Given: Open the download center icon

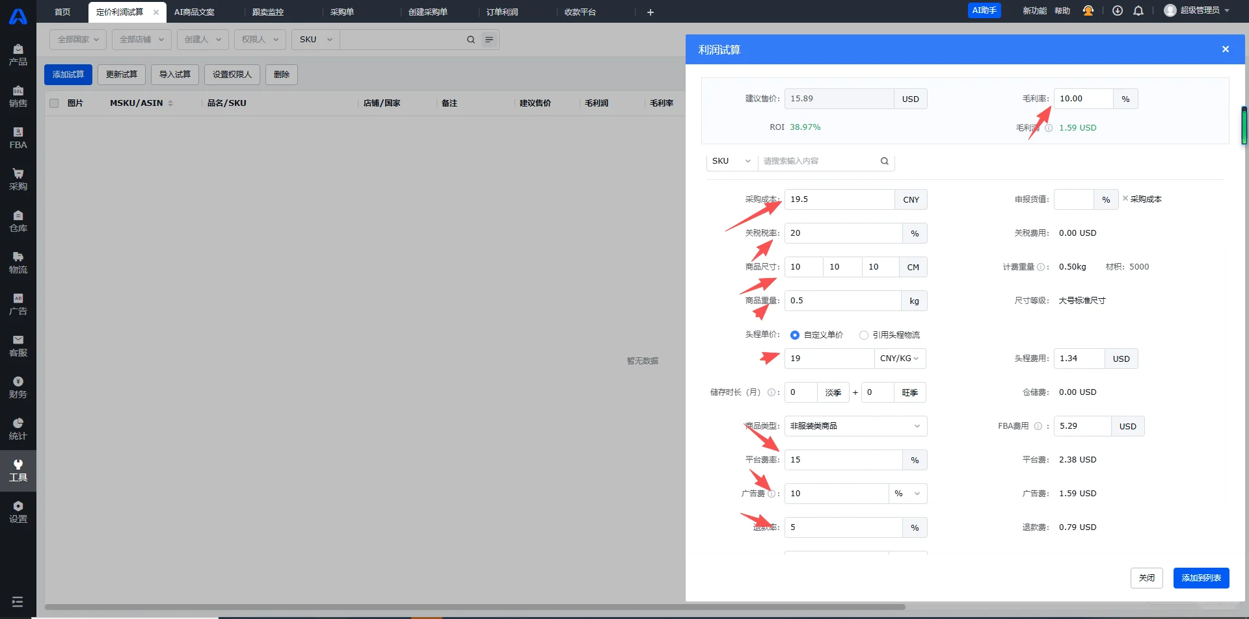Looking at the screenshot, I should pyautogui.click(x=1118, y=10).
